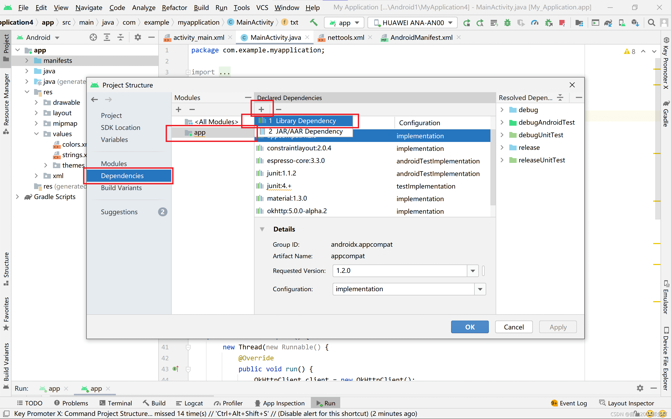This screenshot has width=671, height=419.
Task: Click the add dependency plus icon
Action: (x=261, y=109)
